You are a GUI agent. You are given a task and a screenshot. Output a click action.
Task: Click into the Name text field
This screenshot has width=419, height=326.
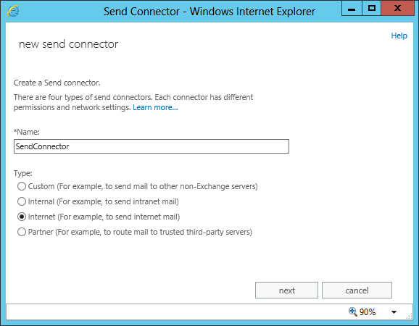pos(152,146)
